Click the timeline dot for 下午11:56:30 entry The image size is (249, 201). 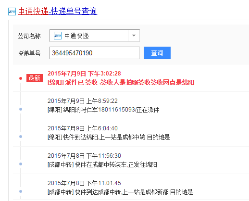(x=21, y=164)
